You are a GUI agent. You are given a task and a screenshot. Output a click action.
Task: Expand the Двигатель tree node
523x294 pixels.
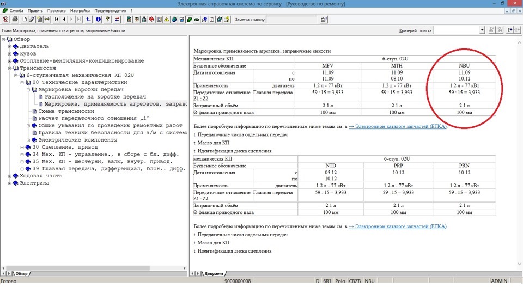[x=10, y=47]
